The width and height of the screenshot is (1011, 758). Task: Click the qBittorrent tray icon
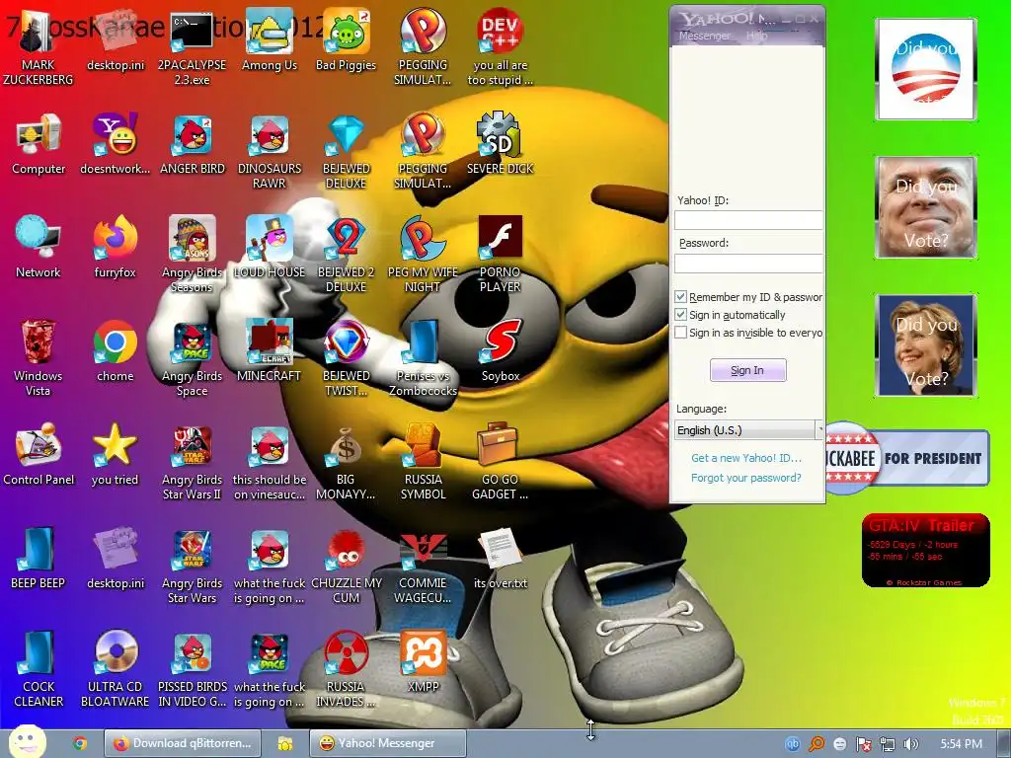click(x=793, y=744)
